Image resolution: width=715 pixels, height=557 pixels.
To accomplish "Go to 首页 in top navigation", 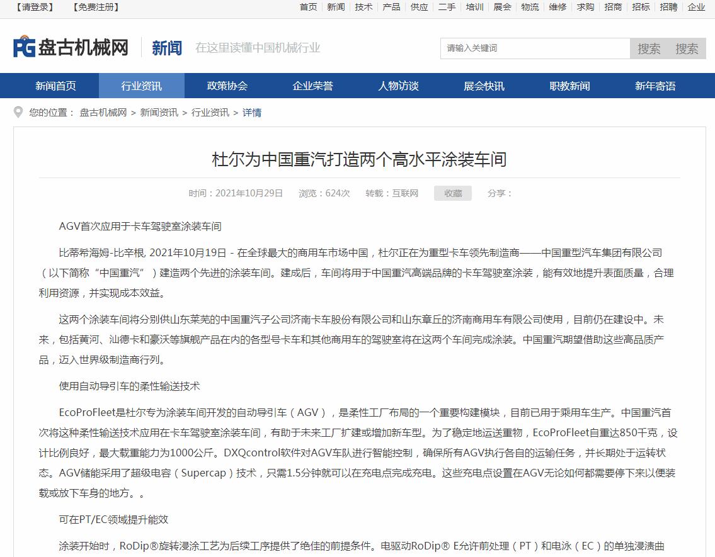I will (308, 8).
